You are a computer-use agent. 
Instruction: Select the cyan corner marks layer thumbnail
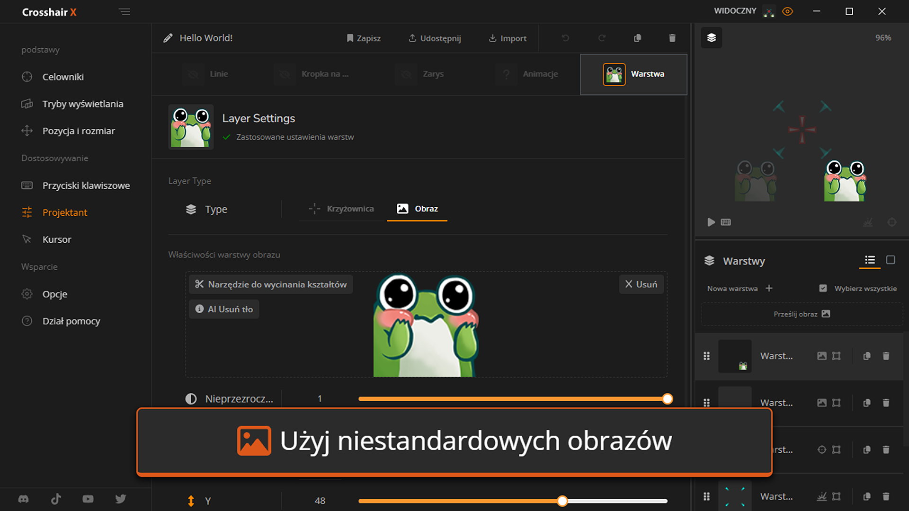[x=735, y=496]
